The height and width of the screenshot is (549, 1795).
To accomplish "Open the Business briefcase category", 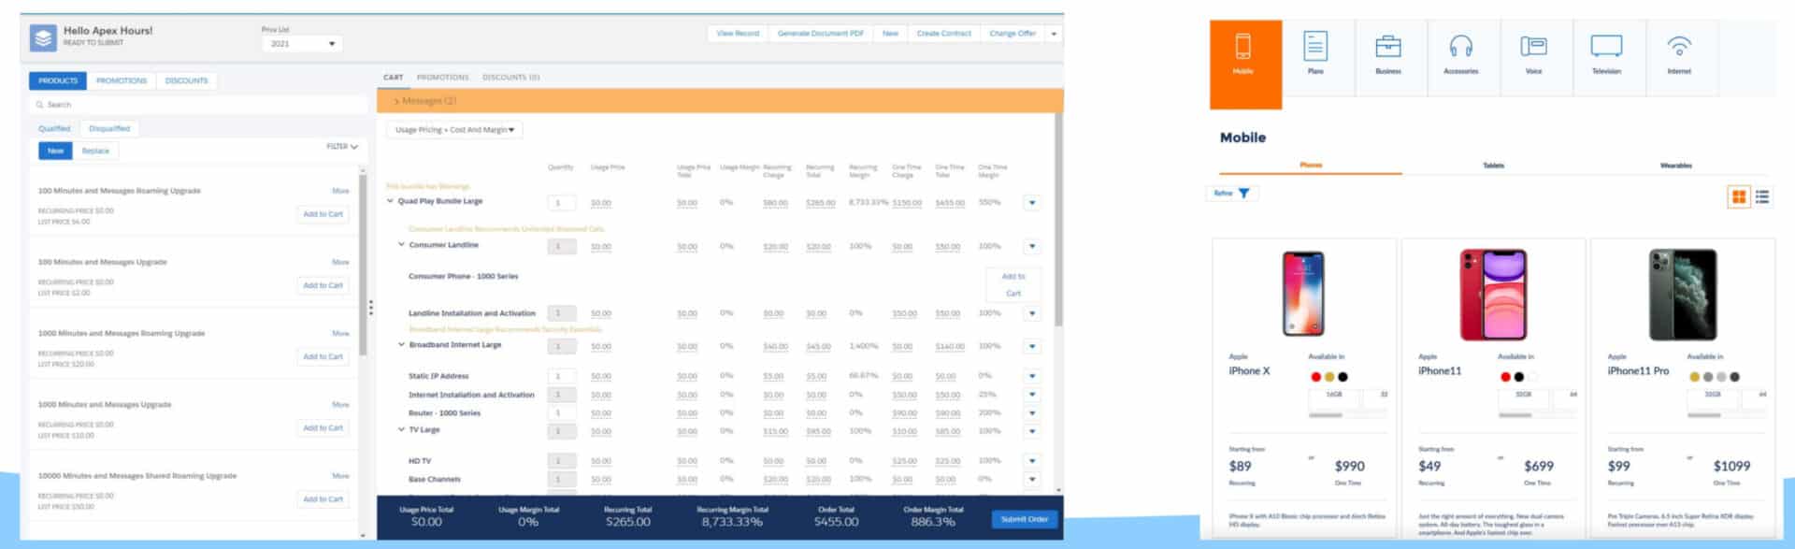I will (1388, 46).
